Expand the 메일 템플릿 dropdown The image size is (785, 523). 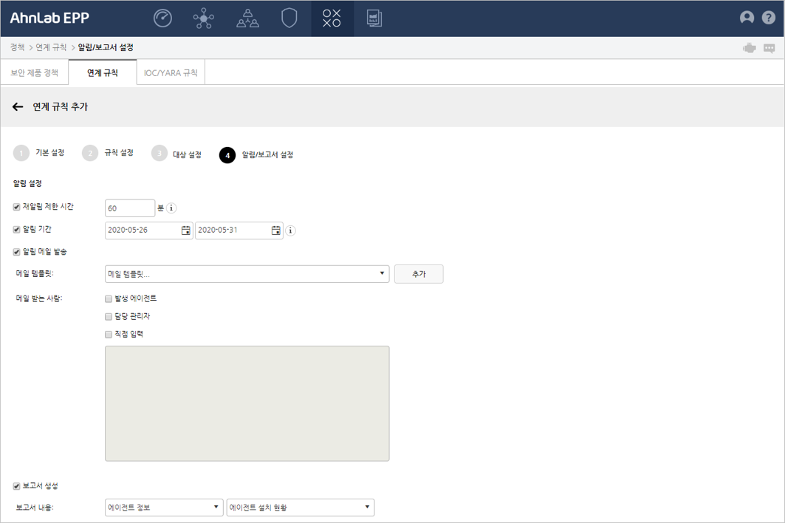(247, 274)
